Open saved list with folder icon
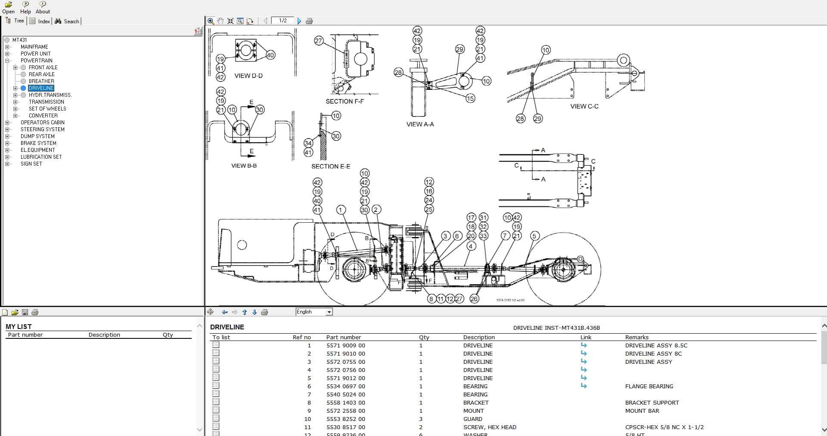827x436 pixels. tap(15, 312)
